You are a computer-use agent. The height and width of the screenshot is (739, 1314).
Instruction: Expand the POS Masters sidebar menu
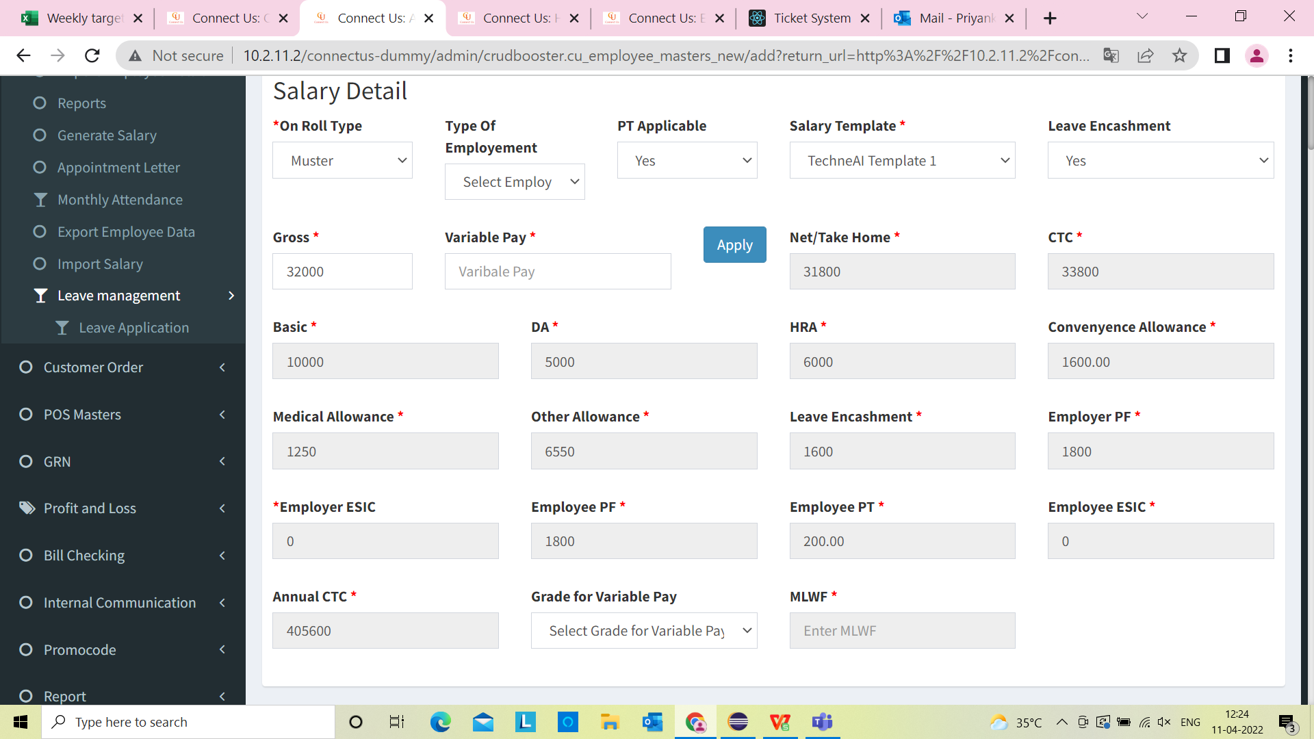coord(123,415)
